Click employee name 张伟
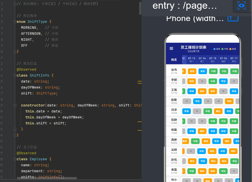The width and height of the screenshot is (252, 182). (174, 70)
